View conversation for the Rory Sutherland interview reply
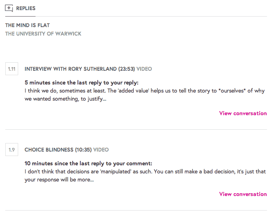Image resolution: width=273 pixels, height=215 pixels. click(x=243, y=113)
